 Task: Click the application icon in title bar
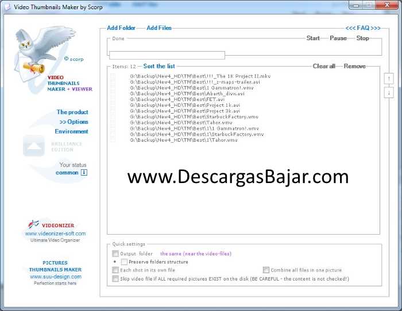click(7, 7)
